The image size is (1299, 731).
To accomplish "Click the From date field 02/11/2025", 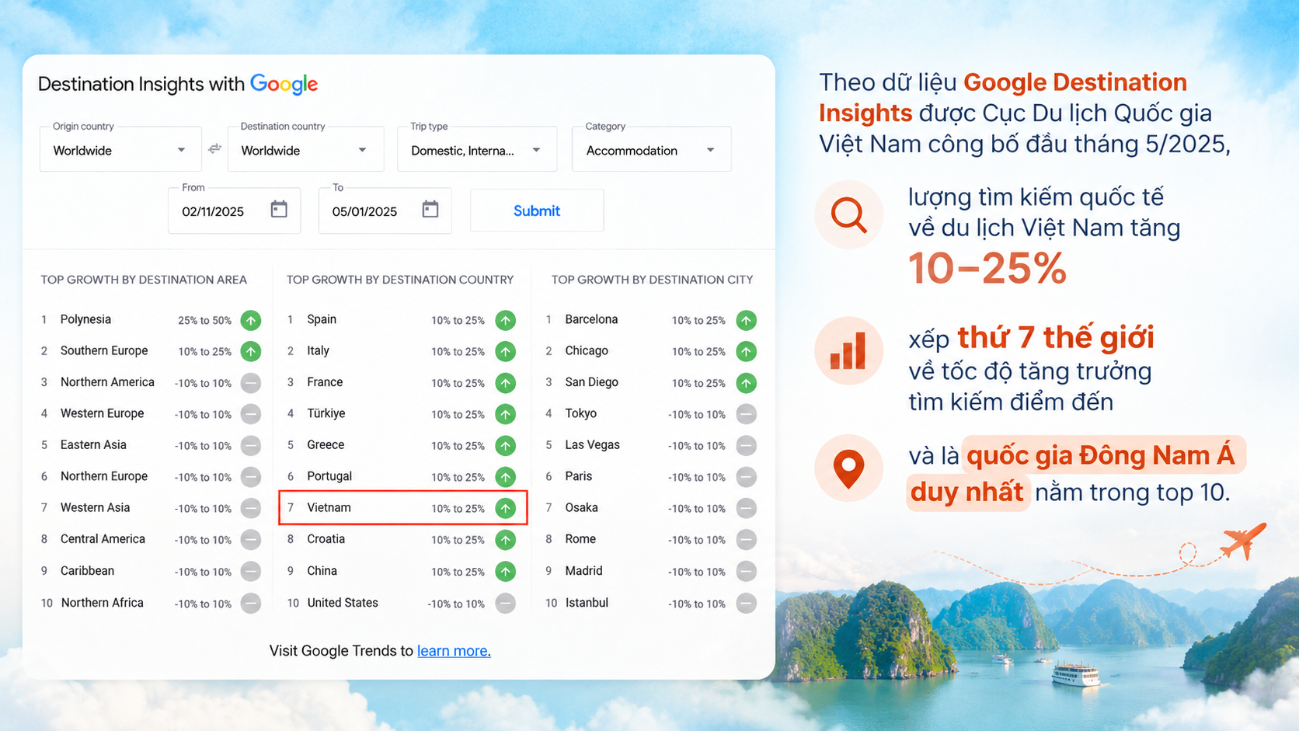I will pos(234,211).
